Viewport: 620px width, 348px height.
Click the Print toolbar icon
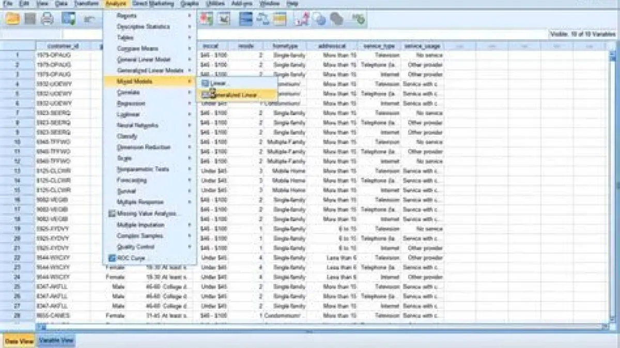(x=47, y=20)
